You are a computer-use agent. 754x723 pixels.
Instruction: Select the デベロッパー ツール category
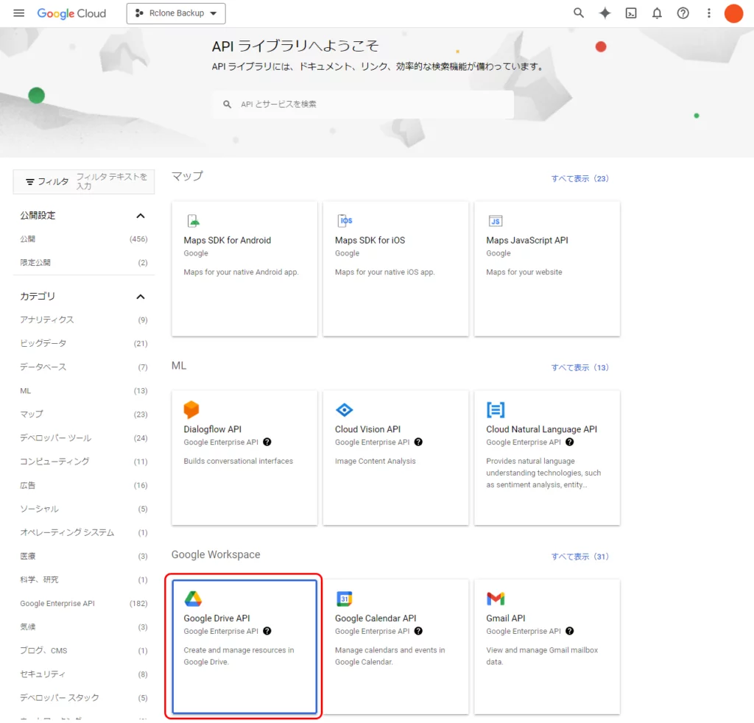84,438
